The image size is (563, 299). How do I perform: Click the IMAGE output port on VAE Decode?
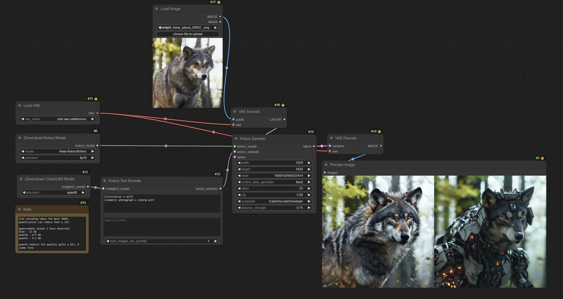coord(381,146)
